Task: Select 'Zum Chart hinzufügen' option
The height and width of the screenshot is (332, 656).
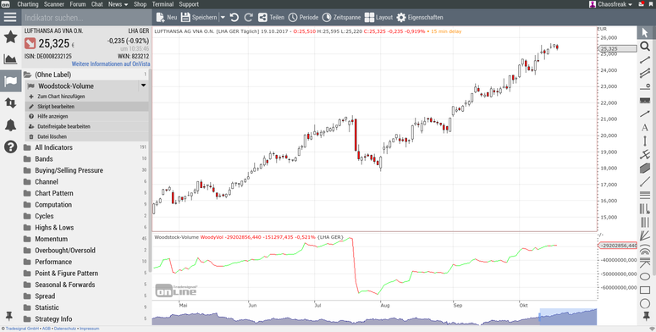Action: [x=87, y=97]
